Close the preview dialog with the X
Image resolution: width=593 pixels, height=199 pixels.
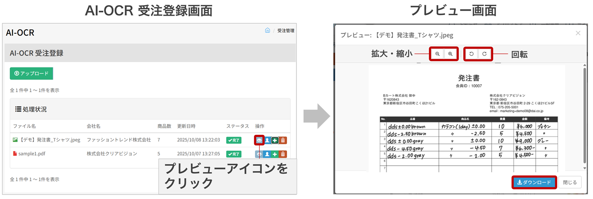(x=578, y=33)
